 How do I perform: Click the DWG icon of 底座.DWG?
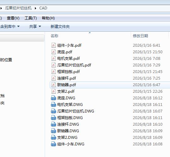[54, 98]
